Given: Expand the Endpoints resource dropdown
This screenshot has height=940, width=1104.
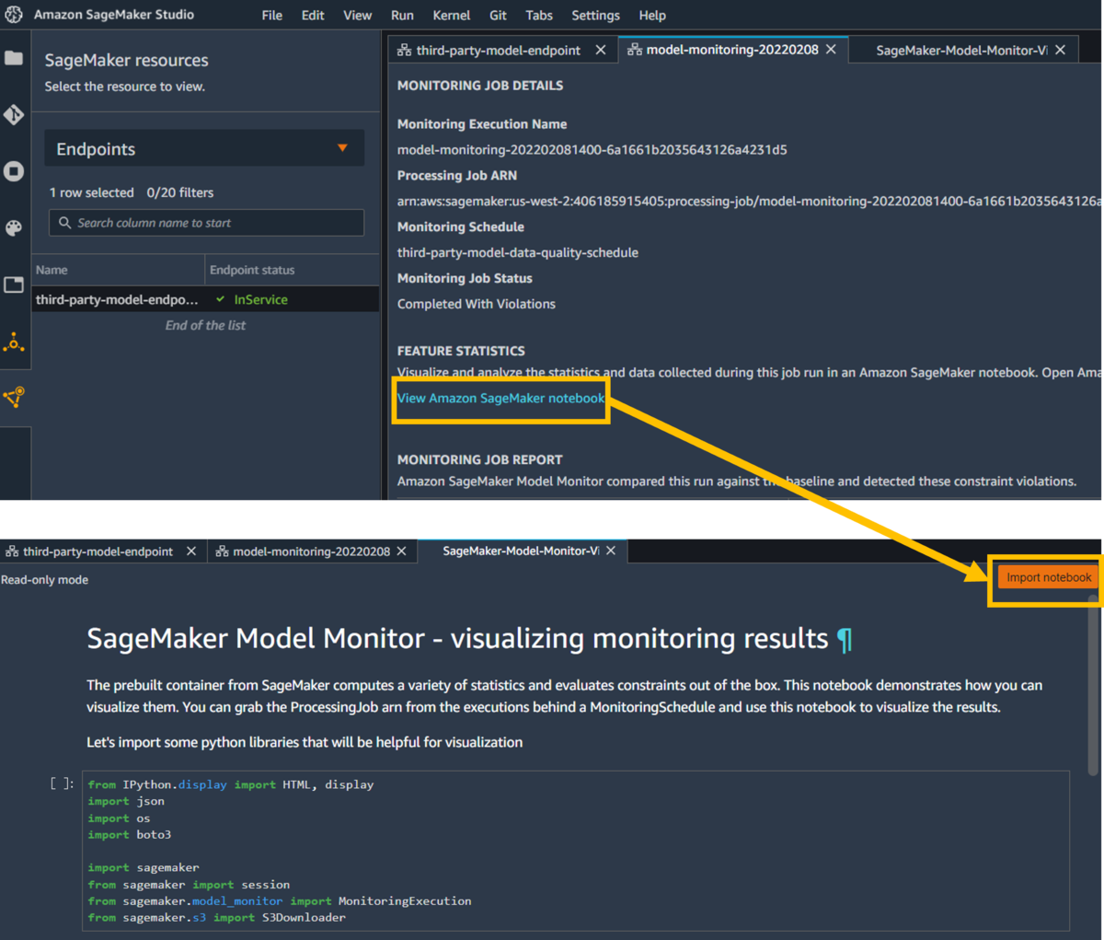Looking at the screenshot, I should tap(204, 148).
